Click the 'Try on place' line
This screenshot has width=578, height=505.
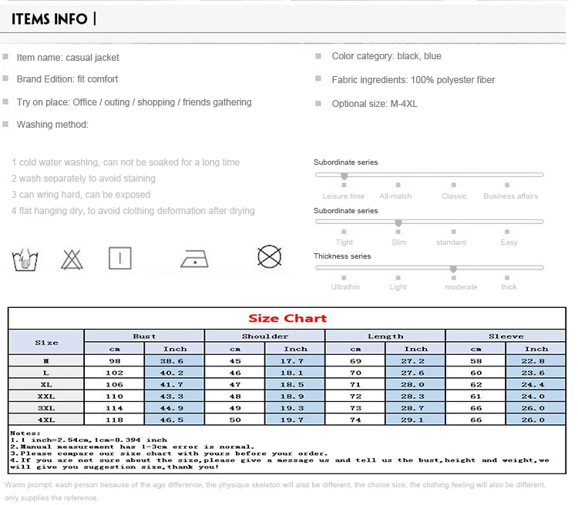coord(134,102)
